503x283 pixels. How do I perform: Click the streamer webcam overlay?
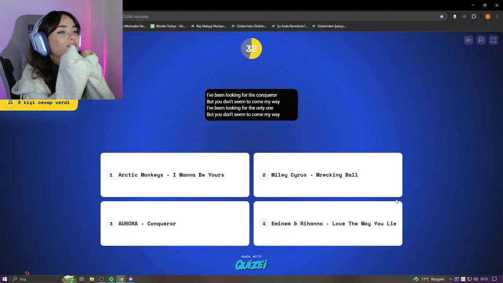point(61,50)
